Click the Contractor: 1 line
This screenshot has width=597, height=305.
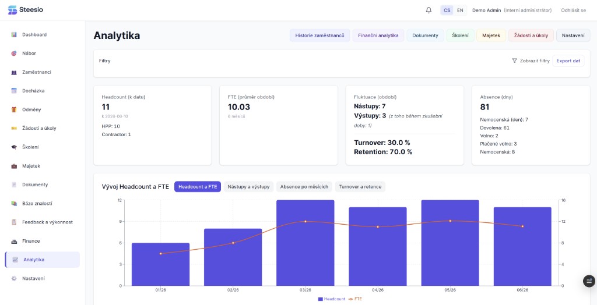point(116,134)
